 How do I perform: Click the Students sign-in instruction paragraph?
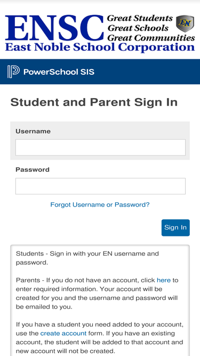coord(87,258)
